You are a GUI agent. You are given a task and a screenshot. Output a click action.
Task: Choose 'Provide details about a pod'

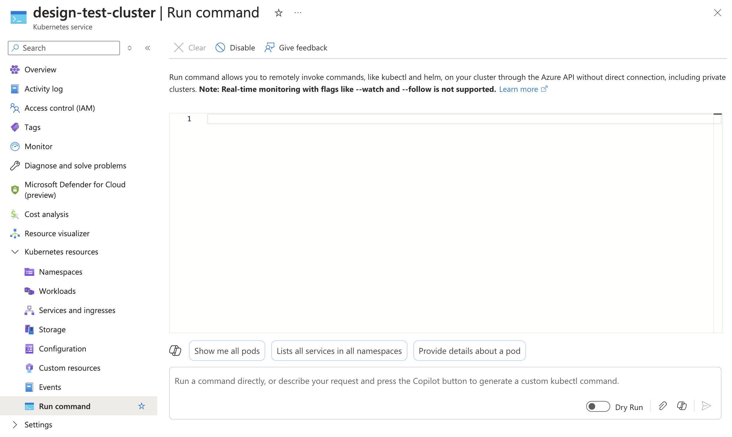pyautogui.click(x=469, y=351)
